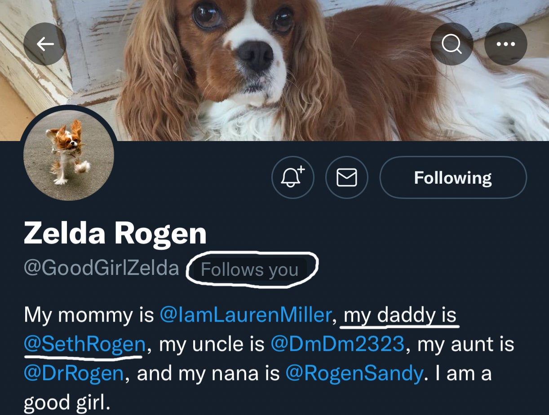This screenshot has height=415, width=549.
Task: Visit the @SethRogen profile link
Action: point(84,344)
